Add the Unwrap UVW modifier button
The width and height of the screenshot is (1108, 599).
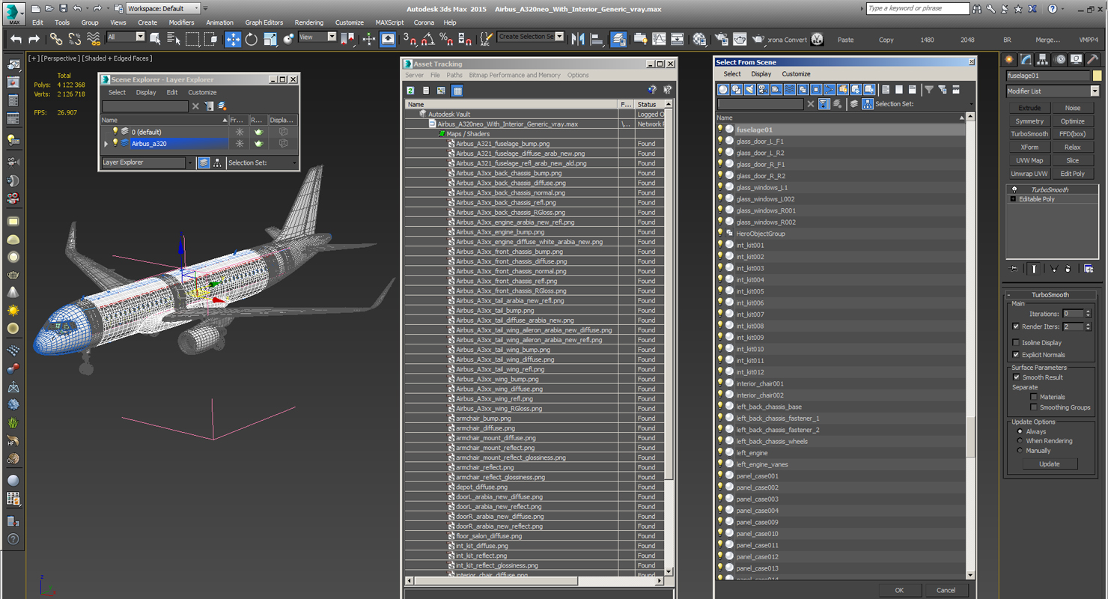tap(1029, 174)
